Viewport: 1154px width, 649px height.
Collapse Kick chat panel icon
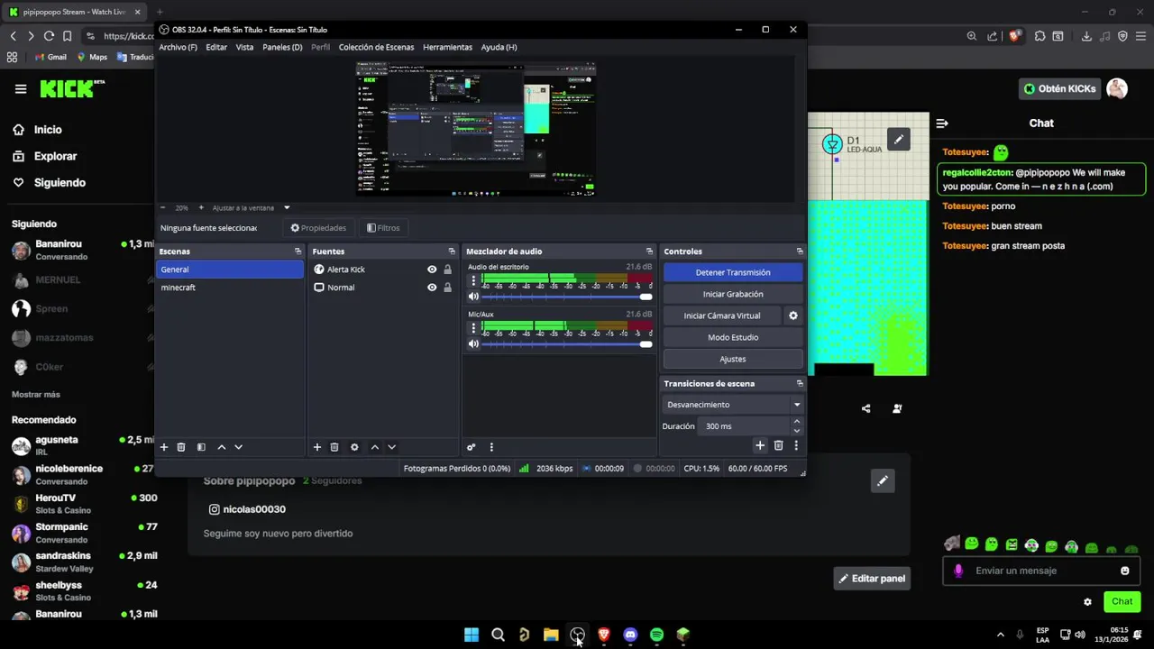tap(942, 123)
